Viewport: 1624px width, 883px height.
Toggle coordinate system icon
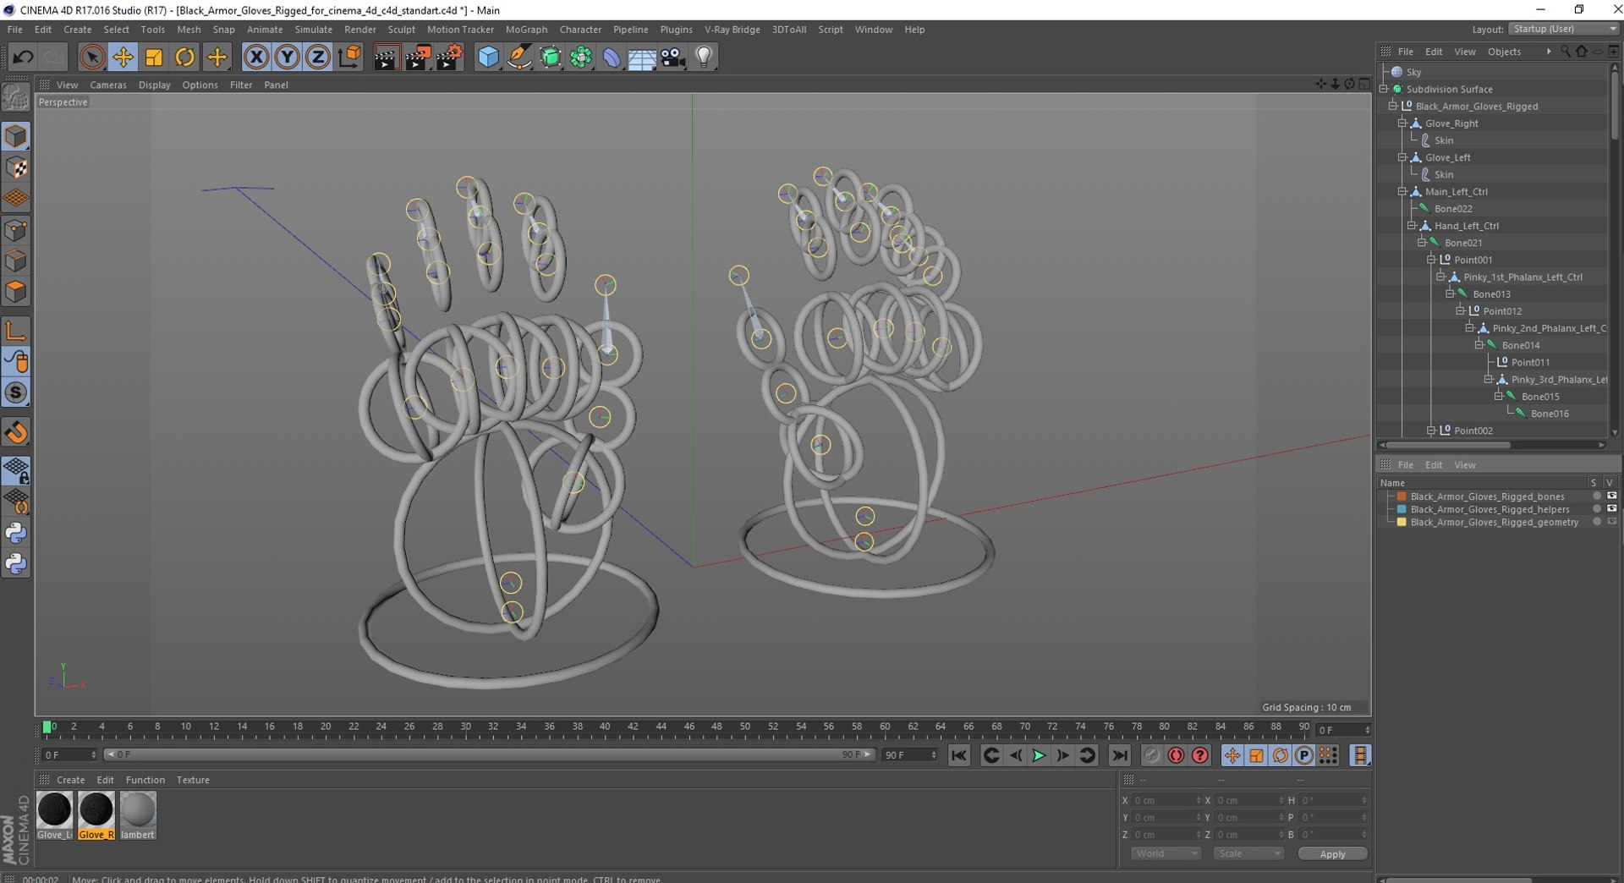tap(349, 57)
